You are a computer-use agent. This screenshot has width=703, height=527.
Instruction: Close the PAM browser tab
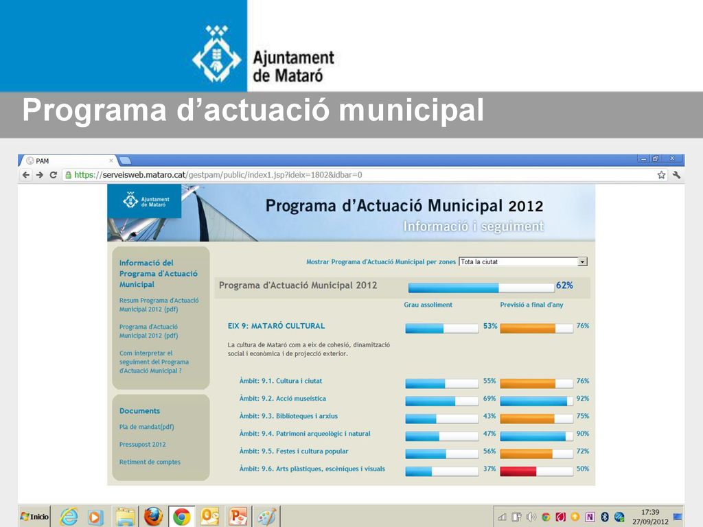click(x=111, y=161)
